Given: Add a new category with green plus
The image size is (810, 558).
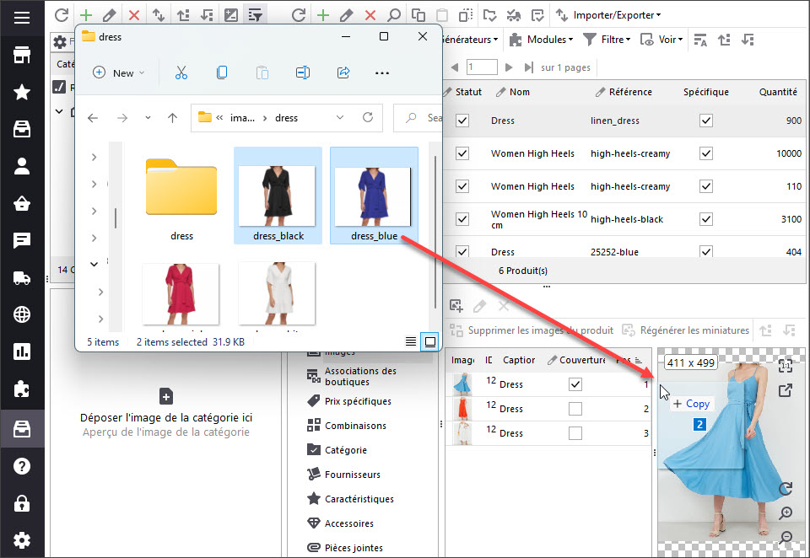Looking at the screenshot, I should point(86,15).
